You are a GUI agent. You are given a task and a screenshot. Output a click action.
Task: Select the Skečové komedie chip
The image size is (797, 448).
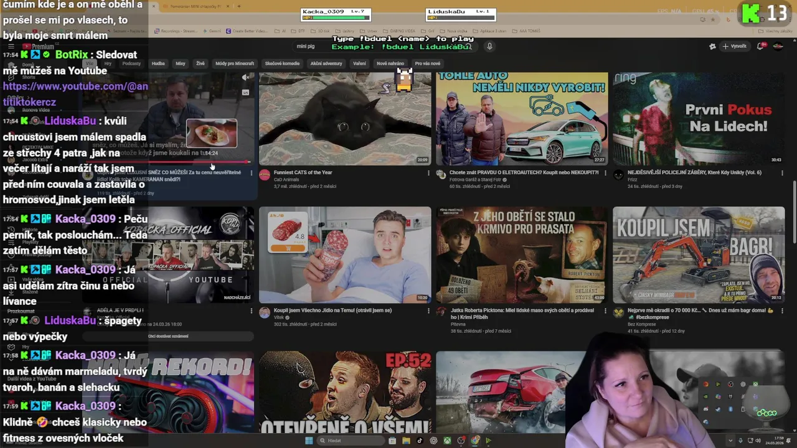click(x=282, y=63)
